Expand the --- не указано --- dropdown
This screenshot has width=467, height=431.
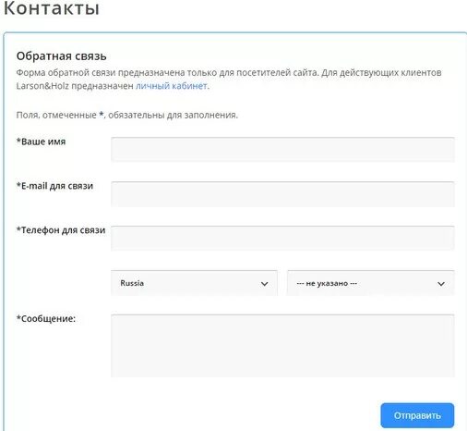point(371,283)
